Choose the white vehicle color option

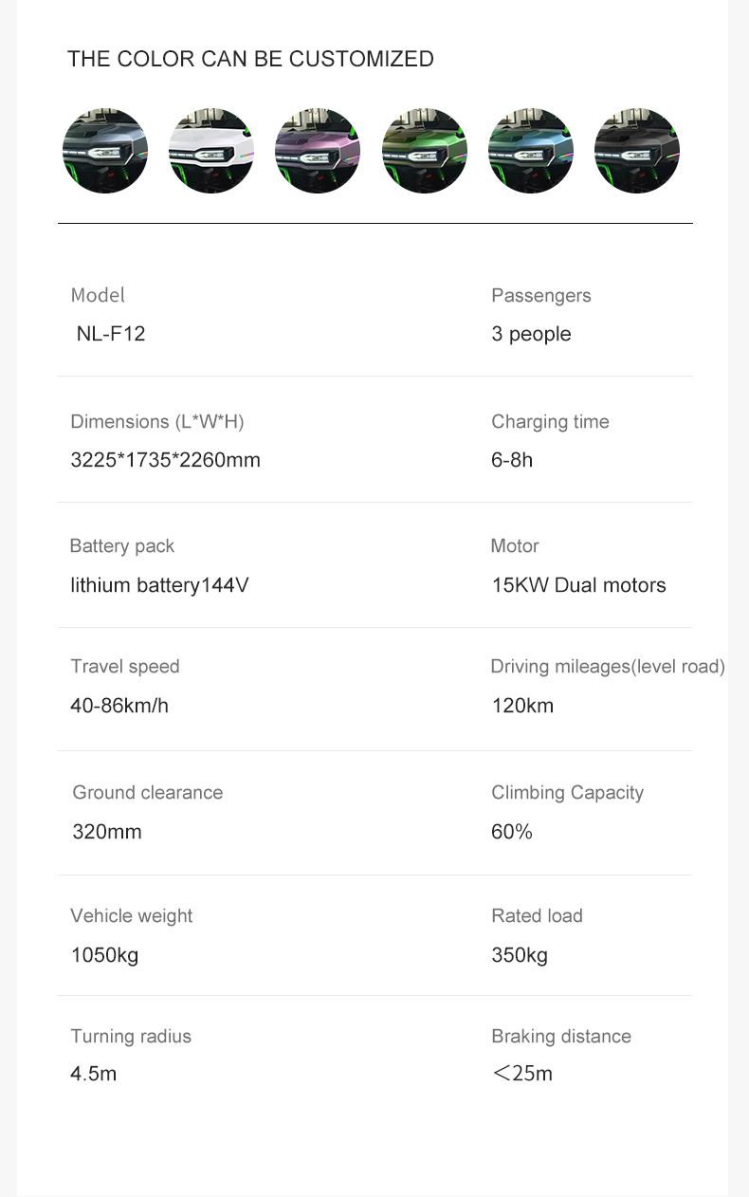click(x=211, y=152)
